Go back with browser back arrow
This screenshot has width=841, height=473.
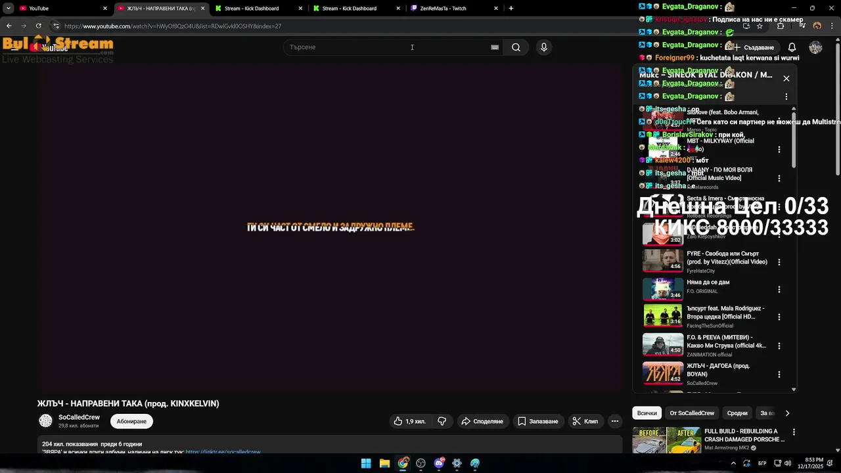pos(9,26)
